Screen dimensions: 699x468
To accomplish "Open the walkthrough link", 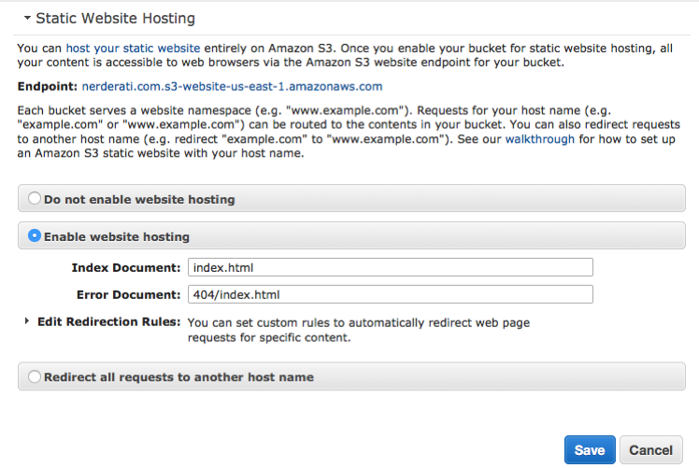I will pos(540,139).
